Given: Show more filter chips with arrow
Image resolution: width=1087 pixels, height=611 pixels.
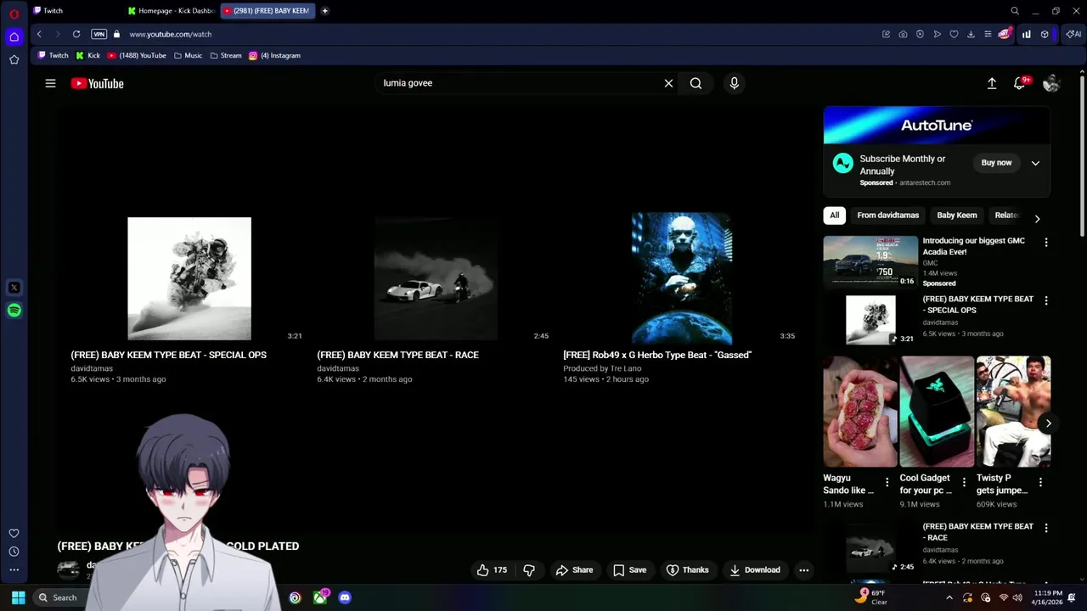Looking at the screenshot, I should point(1037,218).
